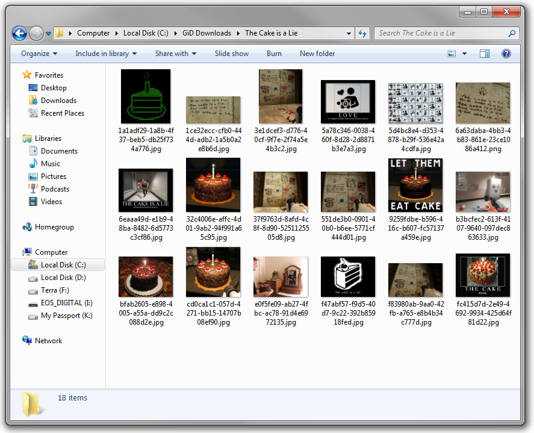
Task: Select Computer in the address breadcrumb
Action: coord(93,33)
